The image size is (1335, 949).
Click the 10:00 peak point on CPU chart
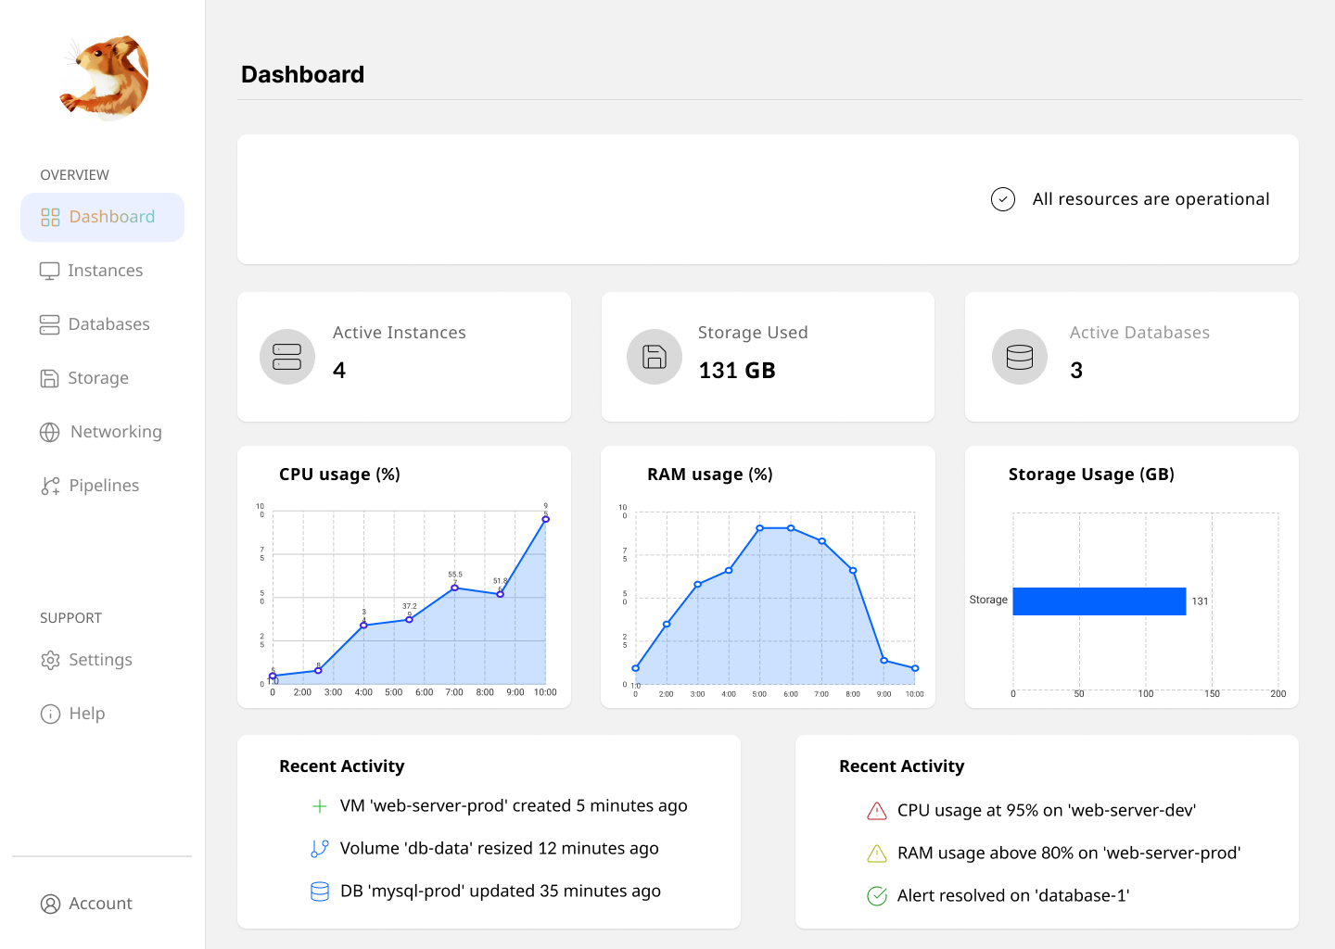546,519
